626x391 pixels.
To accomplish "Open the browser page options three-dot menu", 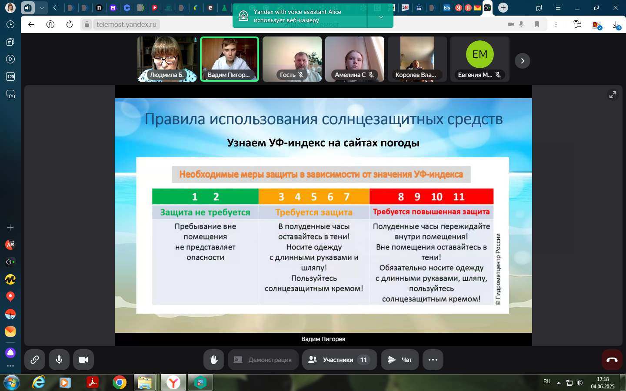I will pos(556,24).
